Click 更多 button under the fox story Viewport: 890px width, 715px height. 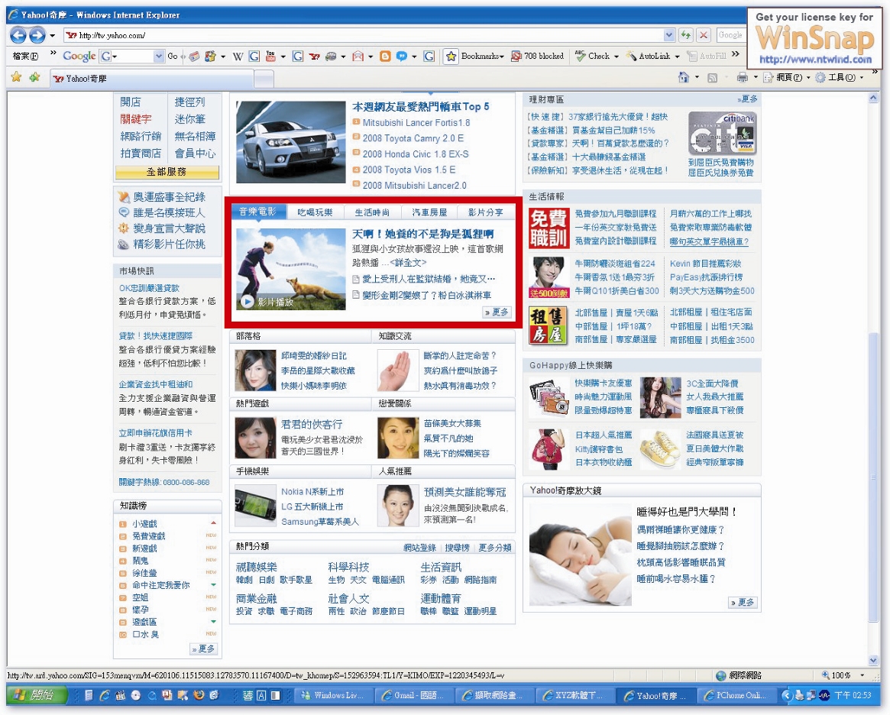pos(497,312)
